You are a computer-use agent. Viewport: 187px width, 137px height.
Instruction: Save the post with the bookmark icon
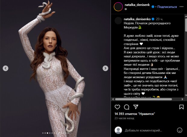[x=181, y=107]
